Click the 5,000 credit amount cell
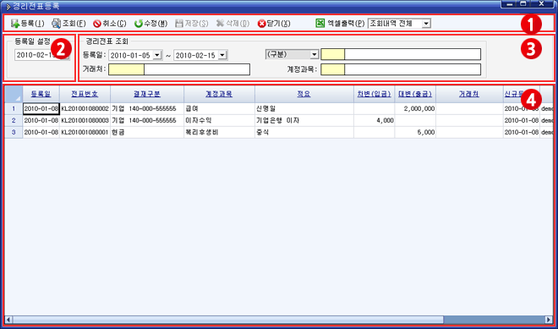558x329 pixels. click(x=415, y=132)
